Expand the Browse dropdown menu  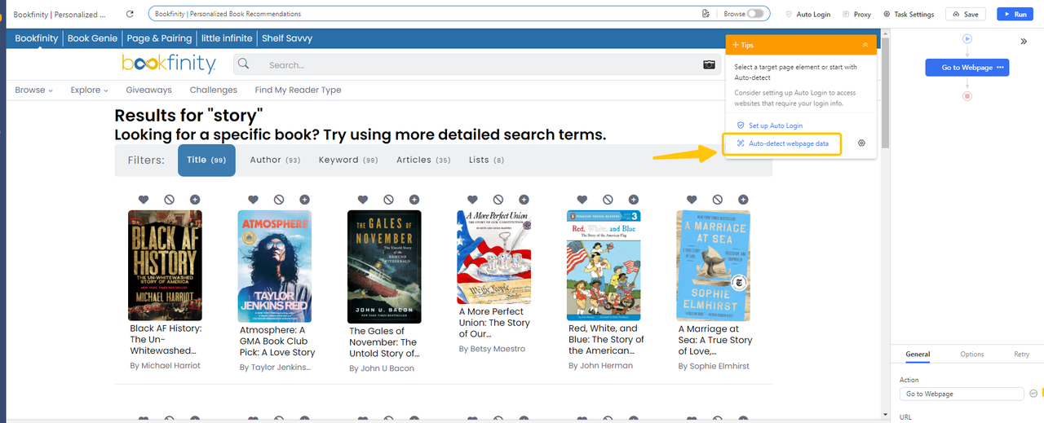(33, 90)
